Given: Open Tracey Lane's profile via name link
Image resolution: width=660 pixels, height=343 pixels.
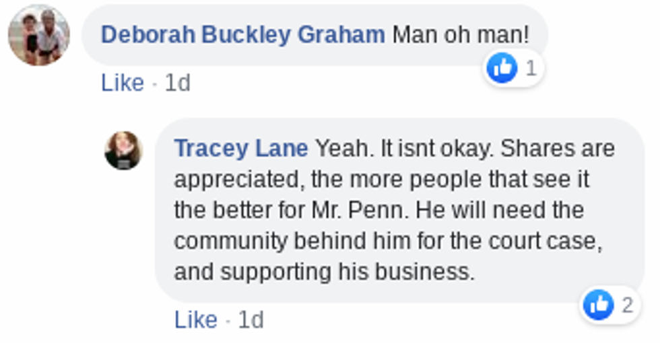Looking at the screenshot, I should coord(240,148).
